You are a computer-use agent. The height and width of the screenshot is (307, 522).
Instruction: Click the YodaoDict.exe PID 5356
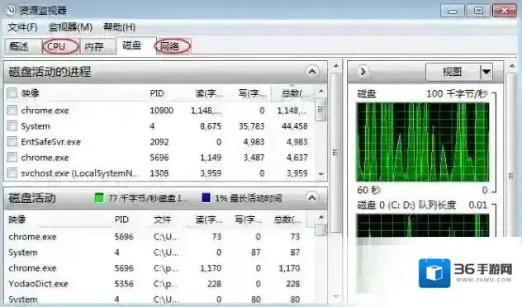pos(124,284)
